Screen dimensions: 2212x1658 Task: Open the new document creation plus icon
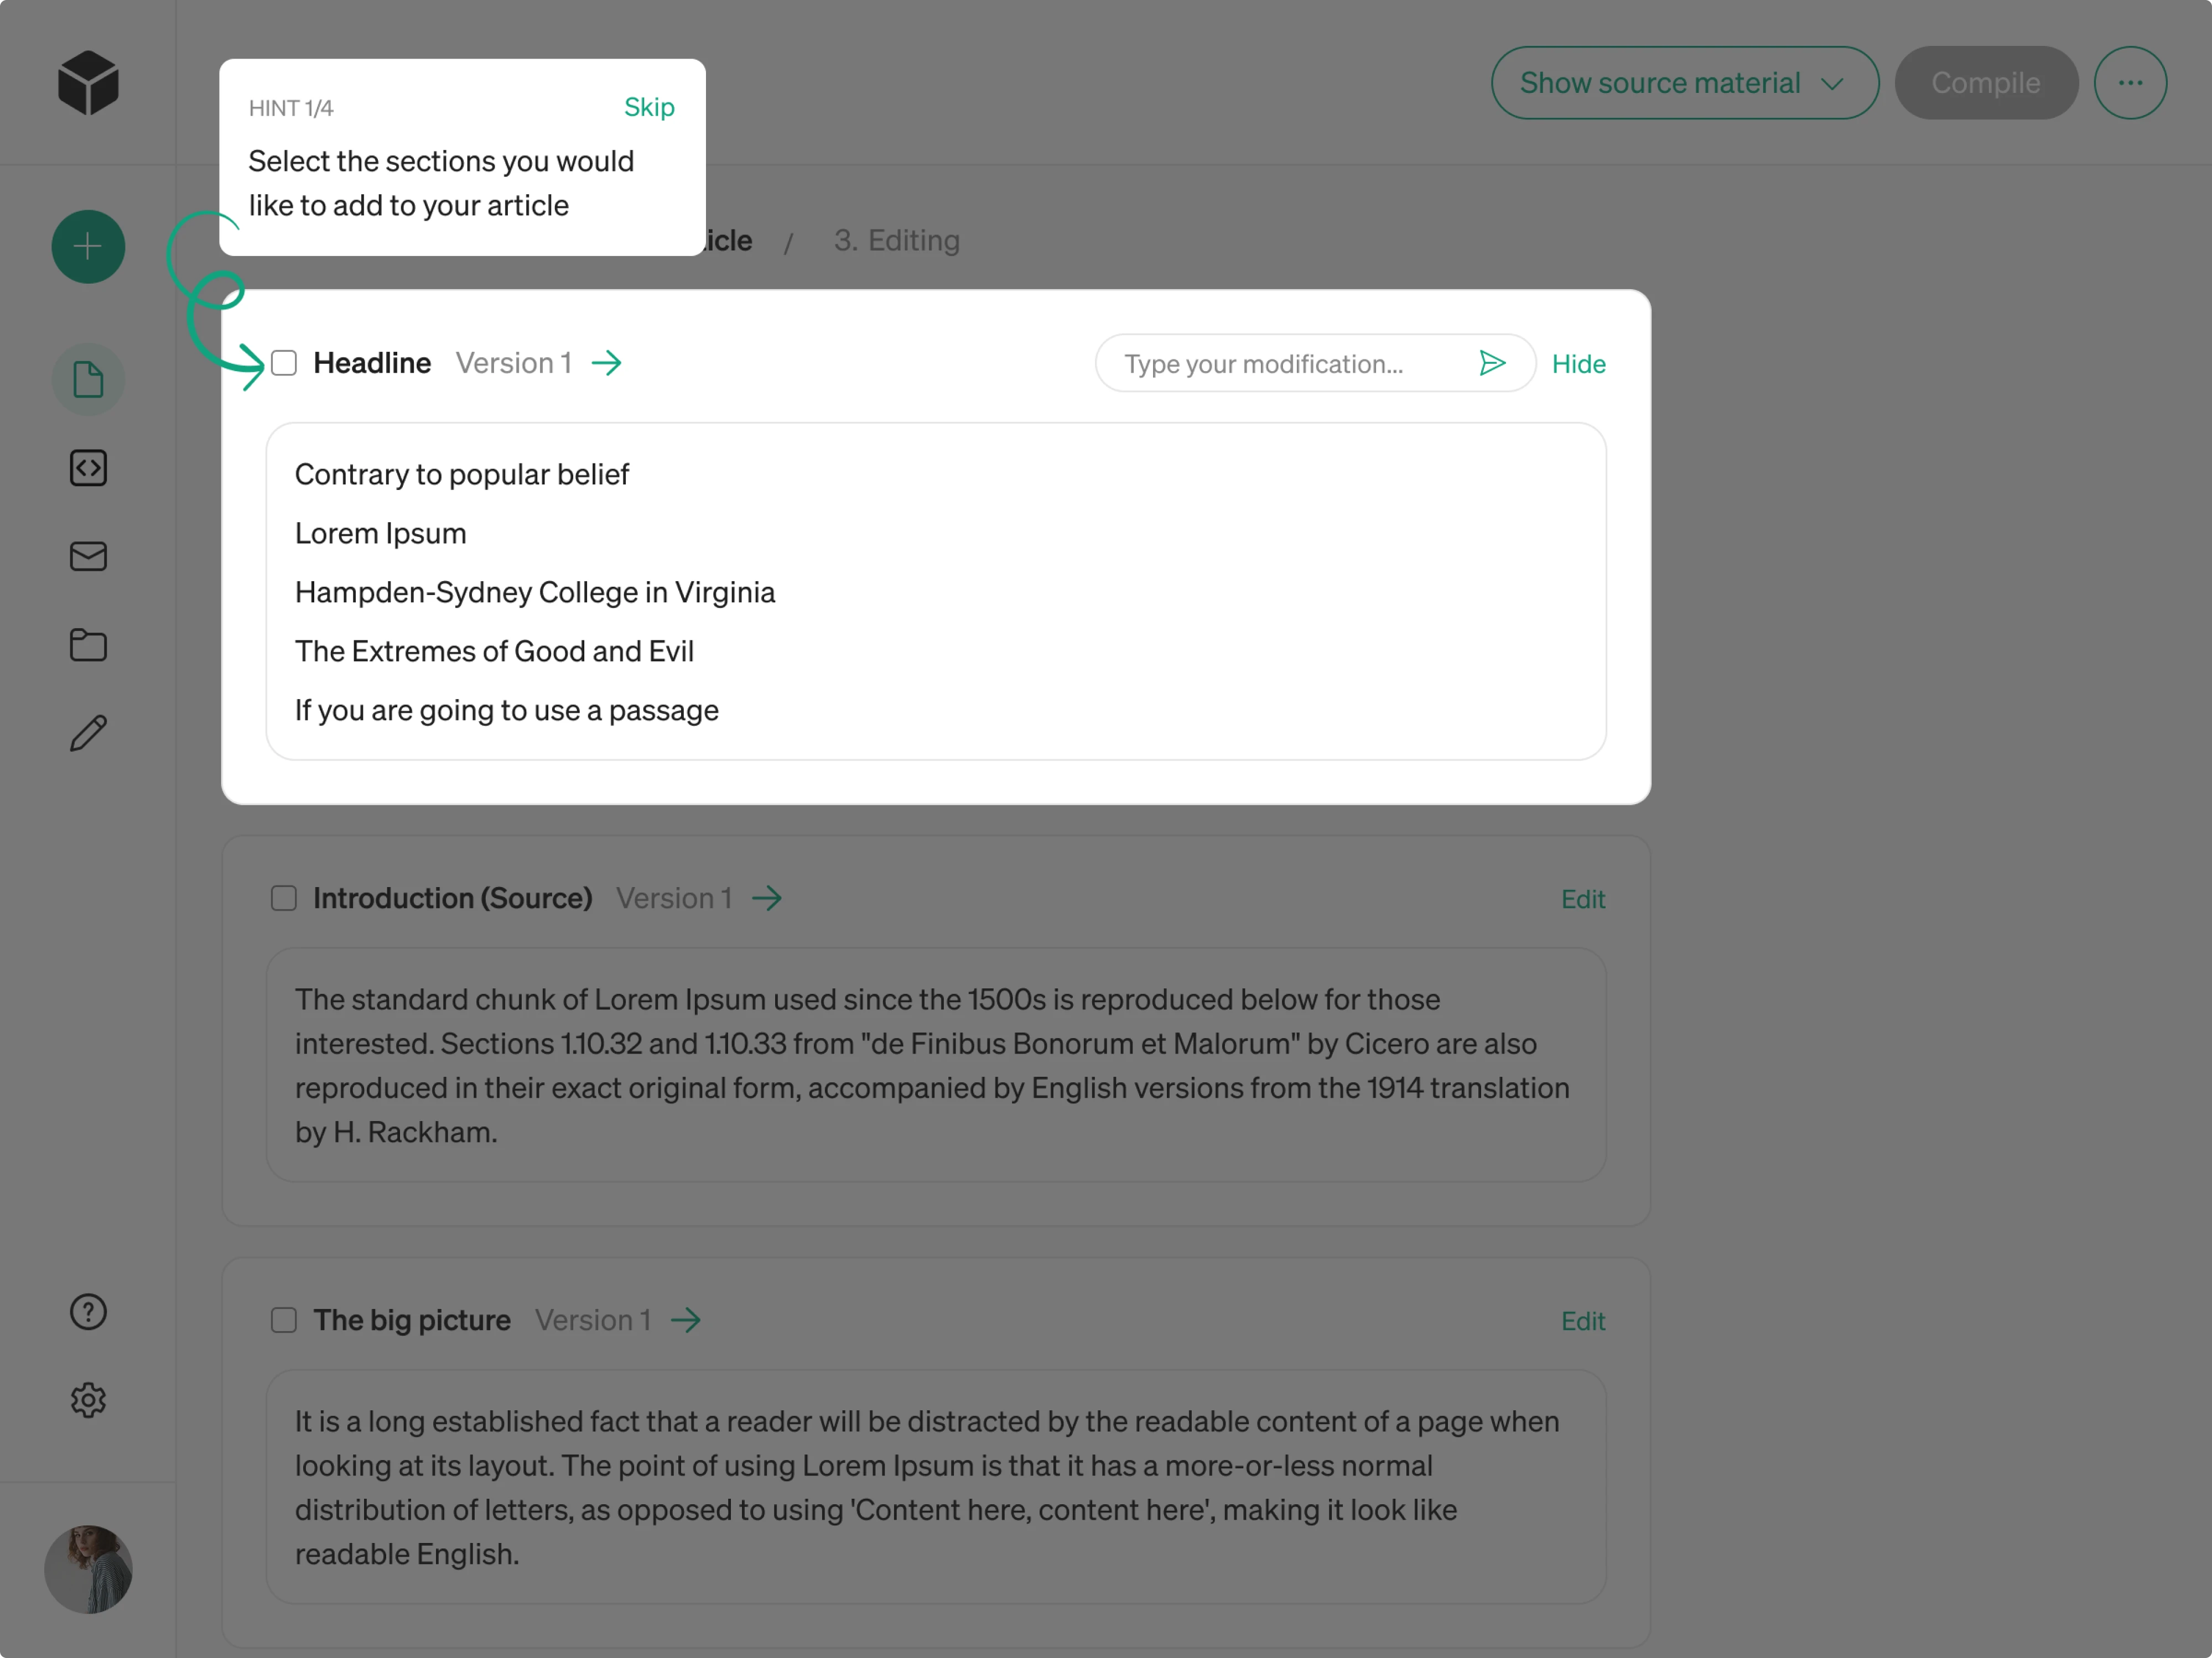(x=88, y=246)
